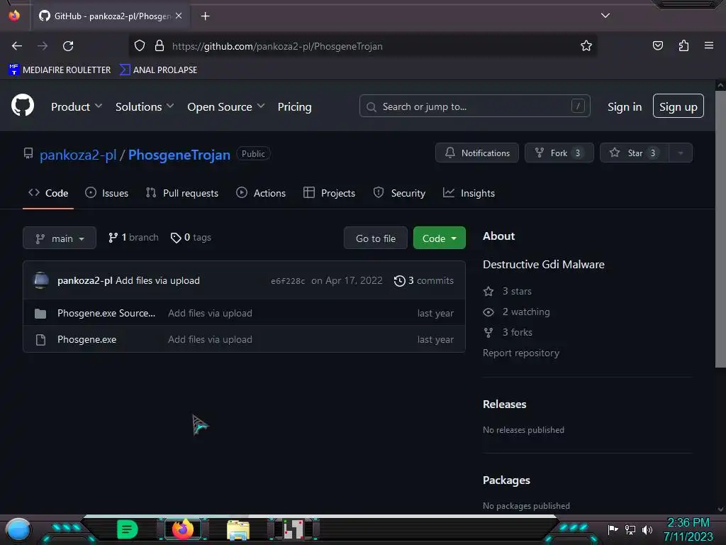The height and width of the screenshot is (545, 726).
Task: Open the Firefox extensions puzzle icon
Action: [x=683, y=45]
